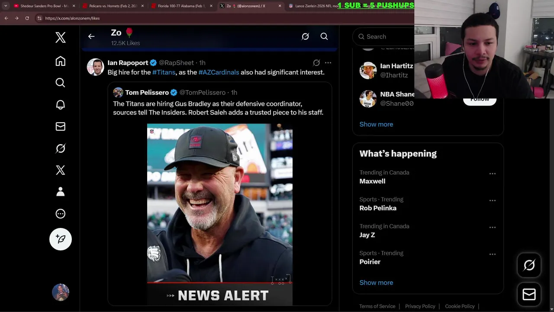The image size is (554, 312).
Task: Open Explore search icon in sidebar
Action: (61, 83)
